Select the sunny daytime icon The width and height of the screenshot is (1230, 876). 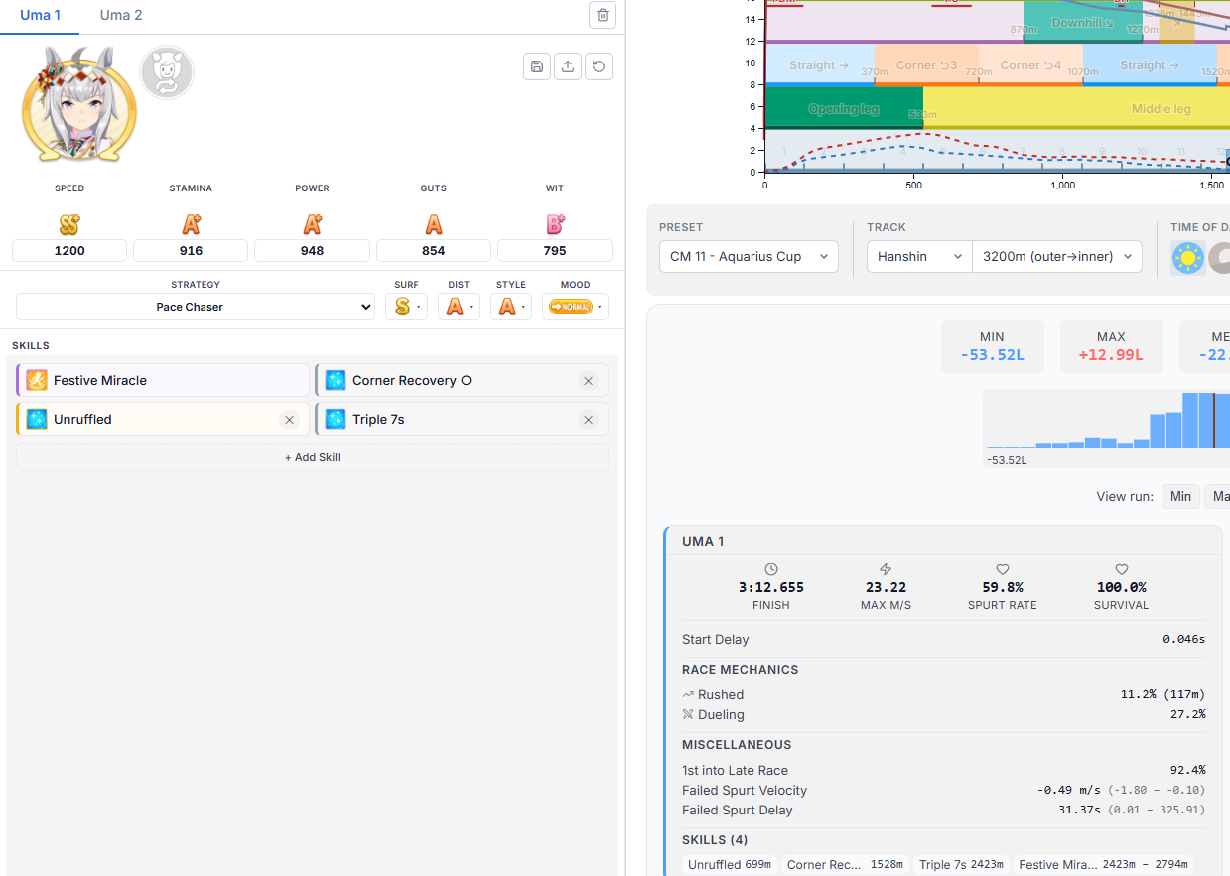tap(1187, 258)
